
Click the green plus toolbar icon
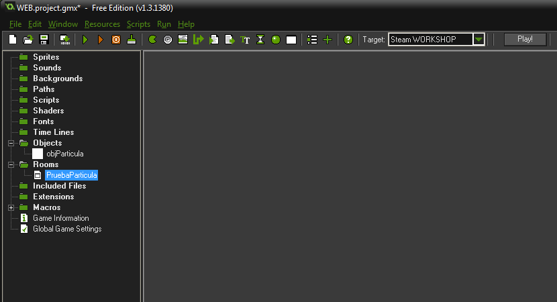(x=327, y=40)
